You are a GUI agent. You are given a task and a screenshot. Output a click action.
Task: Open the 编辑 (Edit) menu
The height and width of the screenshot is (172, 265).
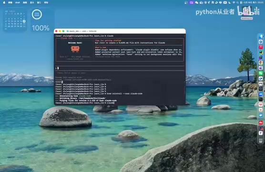[25, 2]
